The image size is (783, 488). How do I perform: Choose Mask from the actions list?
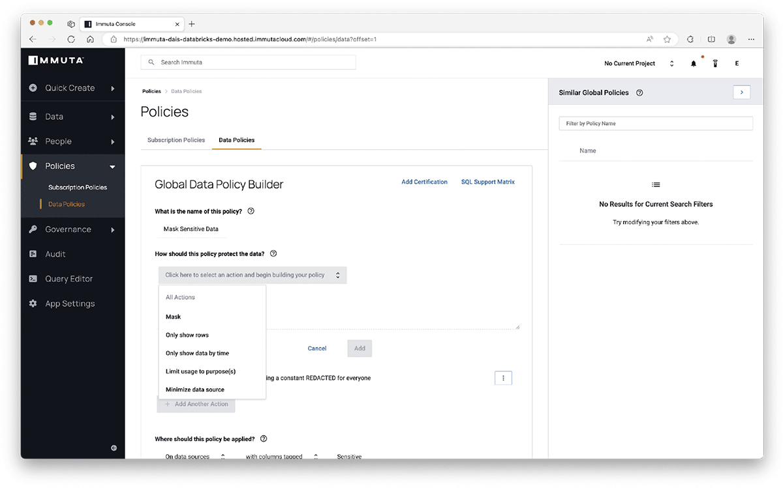click(174, 317)
